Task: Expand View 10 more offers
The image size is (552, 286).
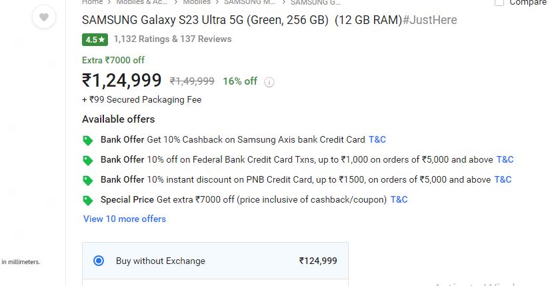Action: [125, 219]
